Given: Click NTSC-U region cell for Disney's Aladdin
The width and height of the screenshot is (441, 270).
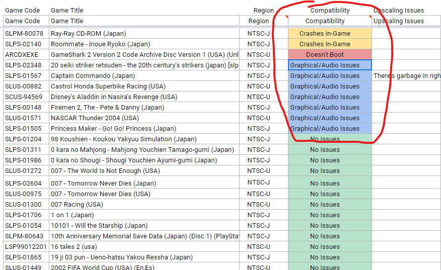Looking at the screenshot, I should tap(258, 97).
